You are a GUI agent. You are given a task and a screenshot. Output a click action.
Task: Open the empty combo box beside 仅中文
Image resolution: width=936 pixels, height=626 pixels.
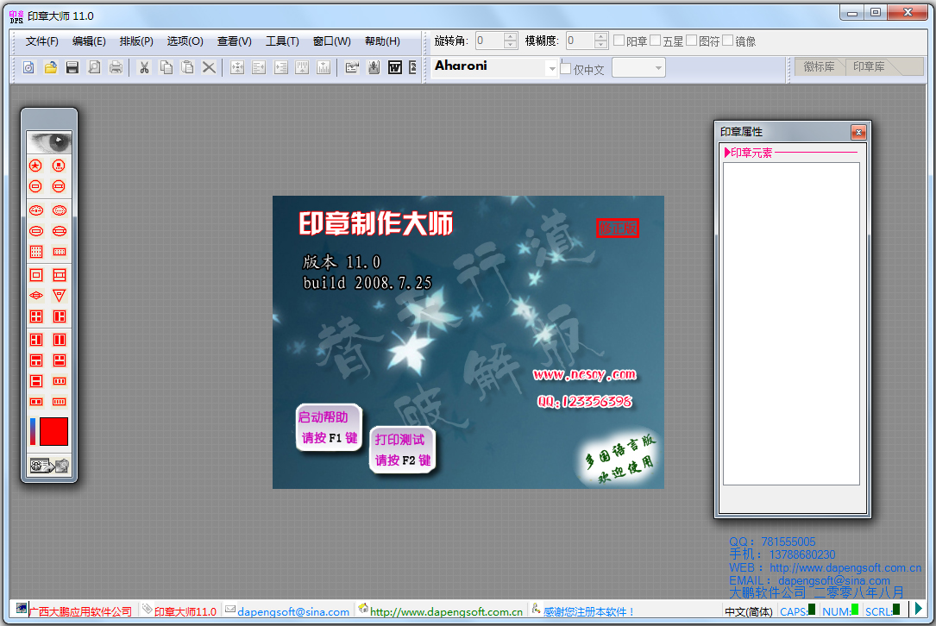(x=638, y=68)
